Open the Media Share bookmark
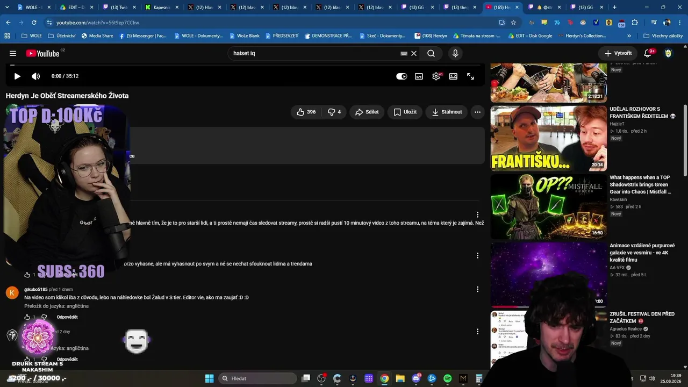The width and height of the screenshot is (688, 387). tap(97, 36)
